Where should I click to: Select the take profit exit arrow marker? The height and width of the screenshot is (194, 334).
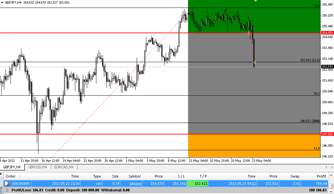[254, 62]
